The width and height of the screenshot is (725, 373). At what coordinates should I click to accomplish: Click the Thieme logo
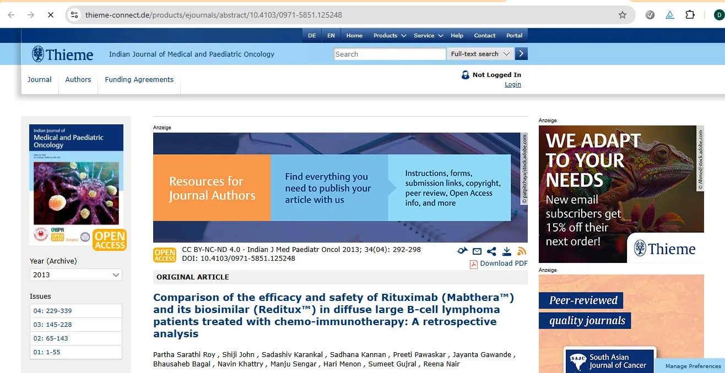coord(63,54)
